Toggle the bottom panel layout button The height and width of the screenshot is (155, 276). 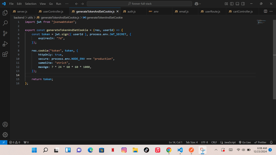pyautogui.click(x=237, y=4)
